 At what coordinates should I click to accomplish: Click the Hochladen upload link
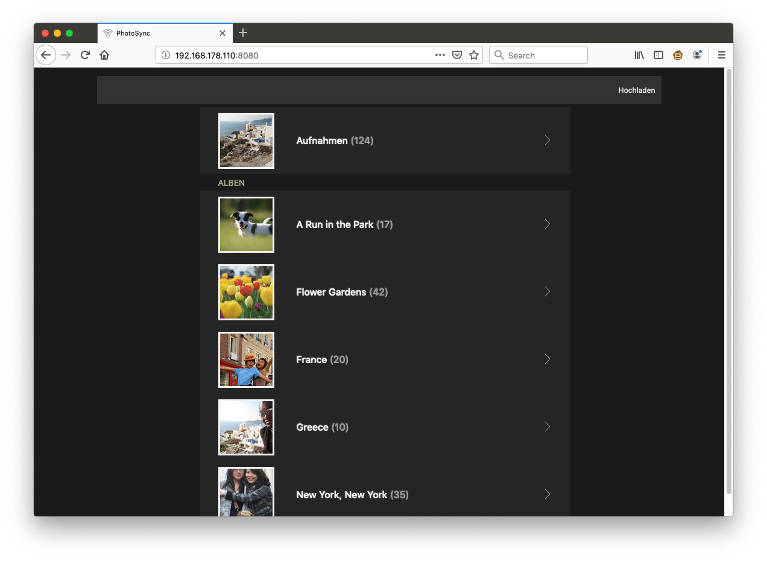coord(636,90)
